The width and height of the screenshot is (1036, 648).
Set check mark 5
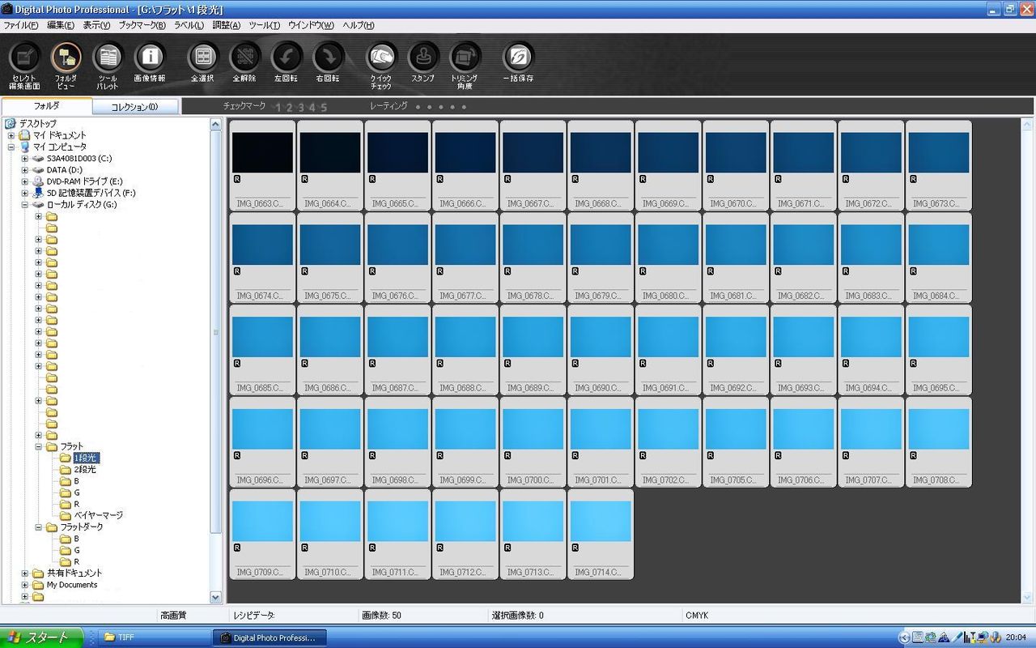click(x=324, y=107)
